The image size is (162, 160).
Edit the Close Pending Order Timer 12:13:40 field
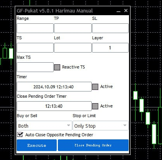tap(54, 106)
